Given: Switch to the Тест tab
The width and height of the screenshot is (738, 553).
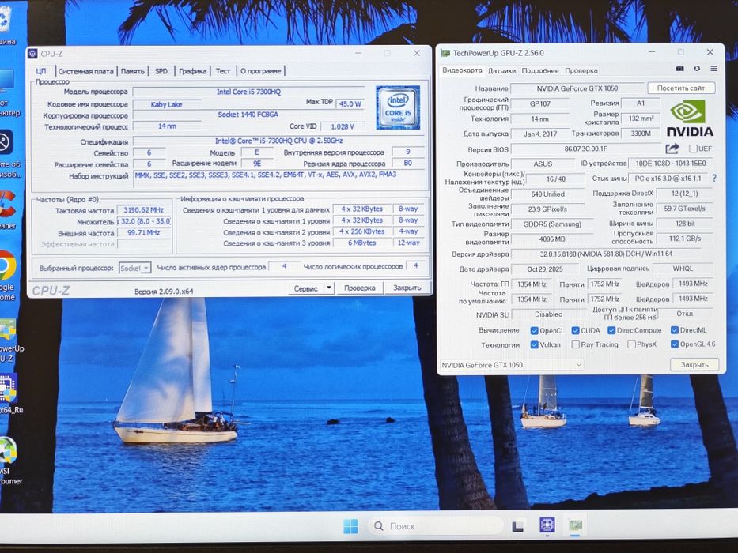Looking at the screenshot, I should point(222,71).
